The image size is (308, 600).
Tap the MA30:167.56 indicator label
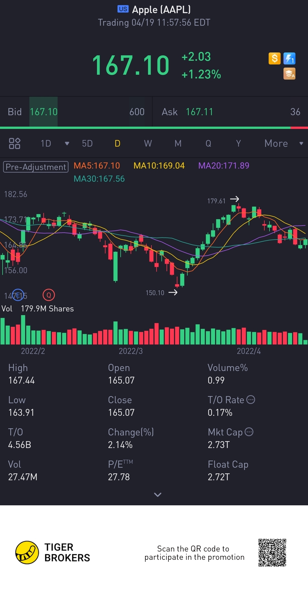[x=99, y=179]
